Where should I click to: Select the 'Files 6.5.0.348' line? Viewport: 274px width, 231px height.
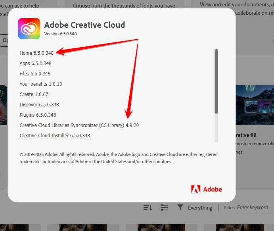35,73
